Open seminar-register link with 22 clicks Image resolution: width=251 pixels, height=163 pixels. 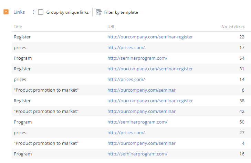150,37
